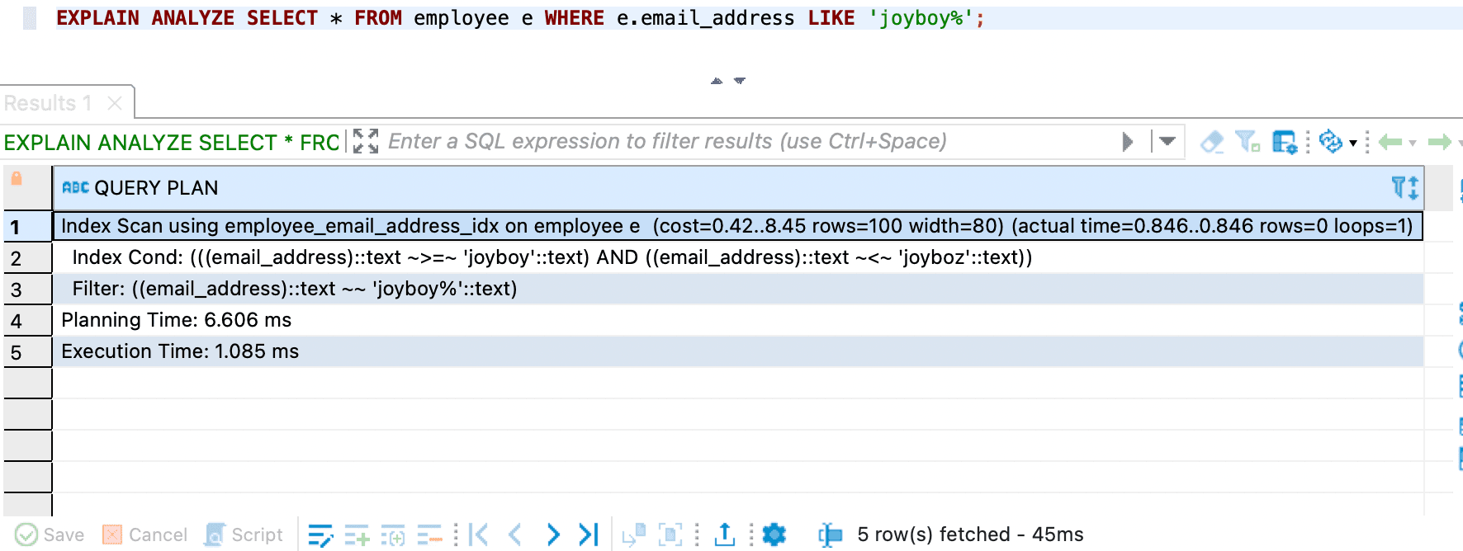Apply the filter with the arrow button
The image size is (1463, 551).
(x=1128, y=142)
